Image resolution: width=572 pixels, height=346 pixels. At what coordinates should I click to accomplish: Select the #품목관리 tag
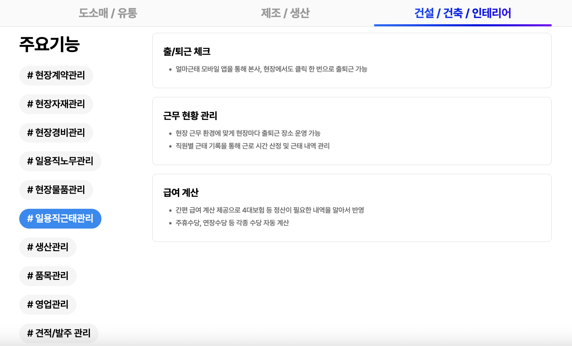(48, 276)
